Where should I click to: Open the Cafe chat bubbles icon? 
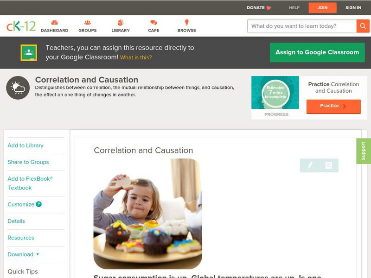[x=154, y=22]
